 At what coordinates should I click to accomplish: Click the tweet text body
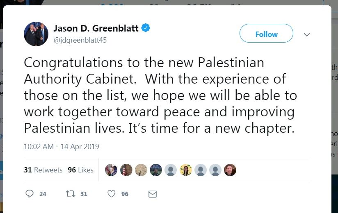point(160,96)
